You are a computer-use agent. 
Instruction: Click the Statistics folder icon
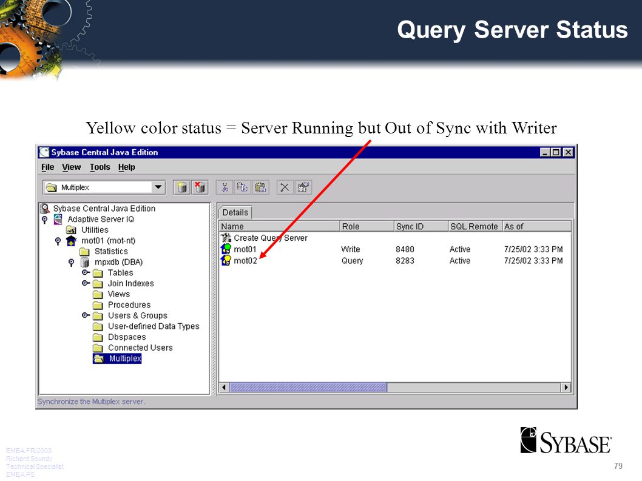click(x=84, y=251)
